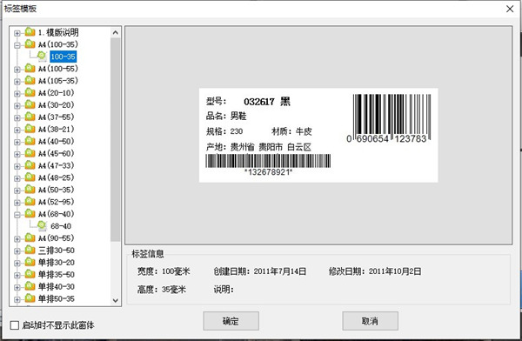Select 单排50-35 folder label
Viewport: 522px width, 341px height.
click(x=57, y=298)
